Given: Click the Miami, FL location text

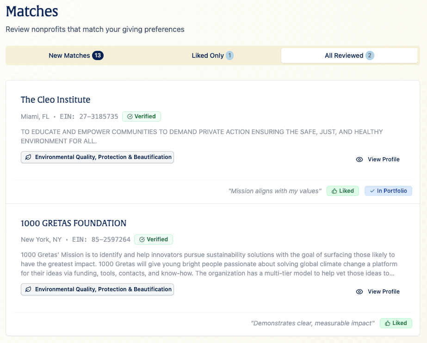Looking at the screenshot, I should [35, 116].
